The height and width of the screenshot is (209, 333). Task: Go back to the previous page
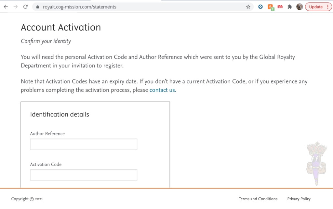6,7
